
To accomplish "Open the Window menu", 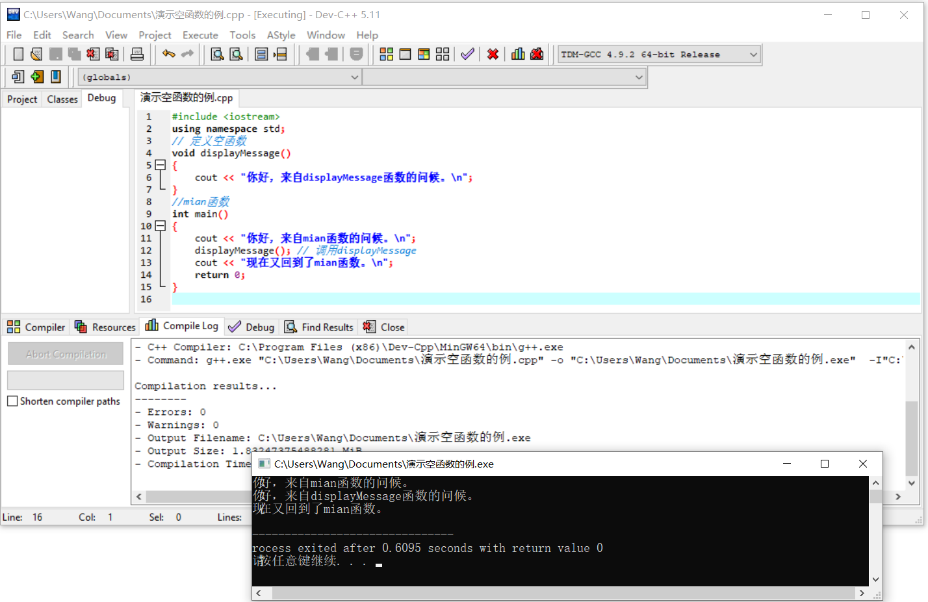I will click(326, 35).
